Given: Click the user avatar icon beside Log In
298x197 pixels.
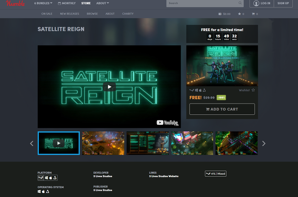Looking at the screenshot, I should tap(256, 3).
